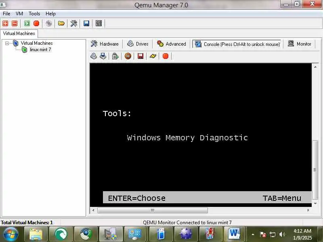323x242 pixels.
Task: Click Windows Memory Diagnostic in console
Action: tap(187, 138)
